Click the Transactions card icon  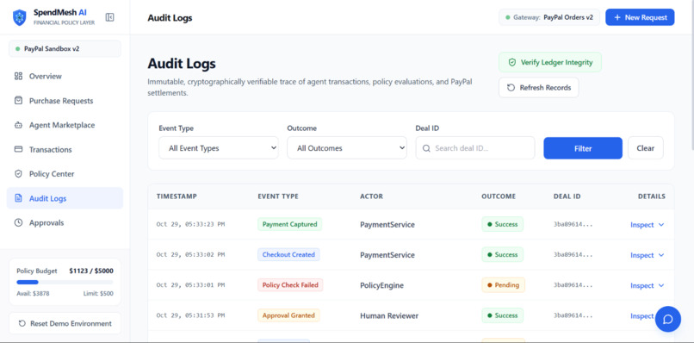[x=18, y=149]
